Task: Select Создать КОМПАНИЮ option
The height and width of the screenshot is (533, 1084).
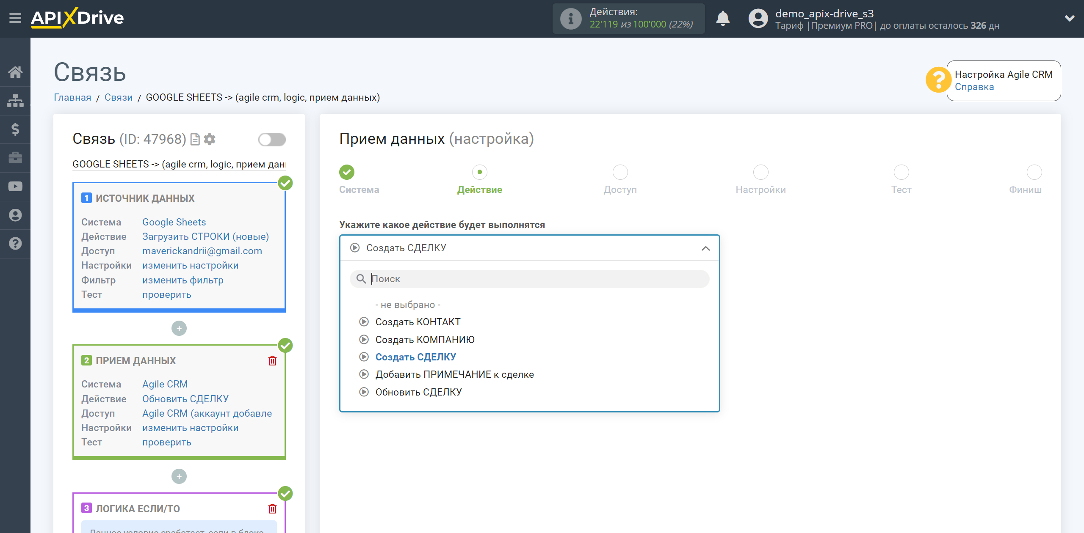Action: pos(425,340)
